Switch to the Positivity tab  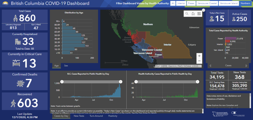coord(113,116)
